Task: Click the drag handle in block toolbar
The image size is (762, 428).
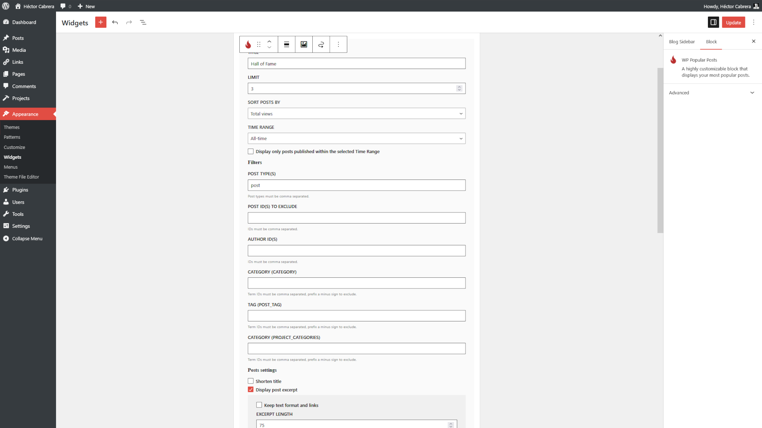Action: 259,44
